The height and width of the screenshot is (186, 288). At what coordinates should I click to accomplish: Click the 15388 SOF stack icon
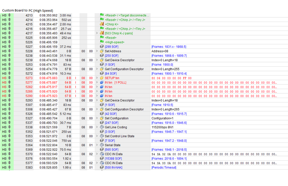(102, 158)
